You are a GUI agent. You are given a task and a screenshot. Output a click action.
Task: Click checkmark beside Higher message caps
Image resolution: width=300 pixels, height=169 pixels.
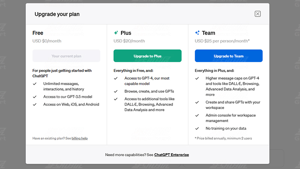[197, 78]
